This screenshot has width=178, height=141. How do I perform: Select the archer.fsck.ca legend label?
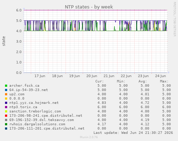pyautogui.click(x=24, y=86)
